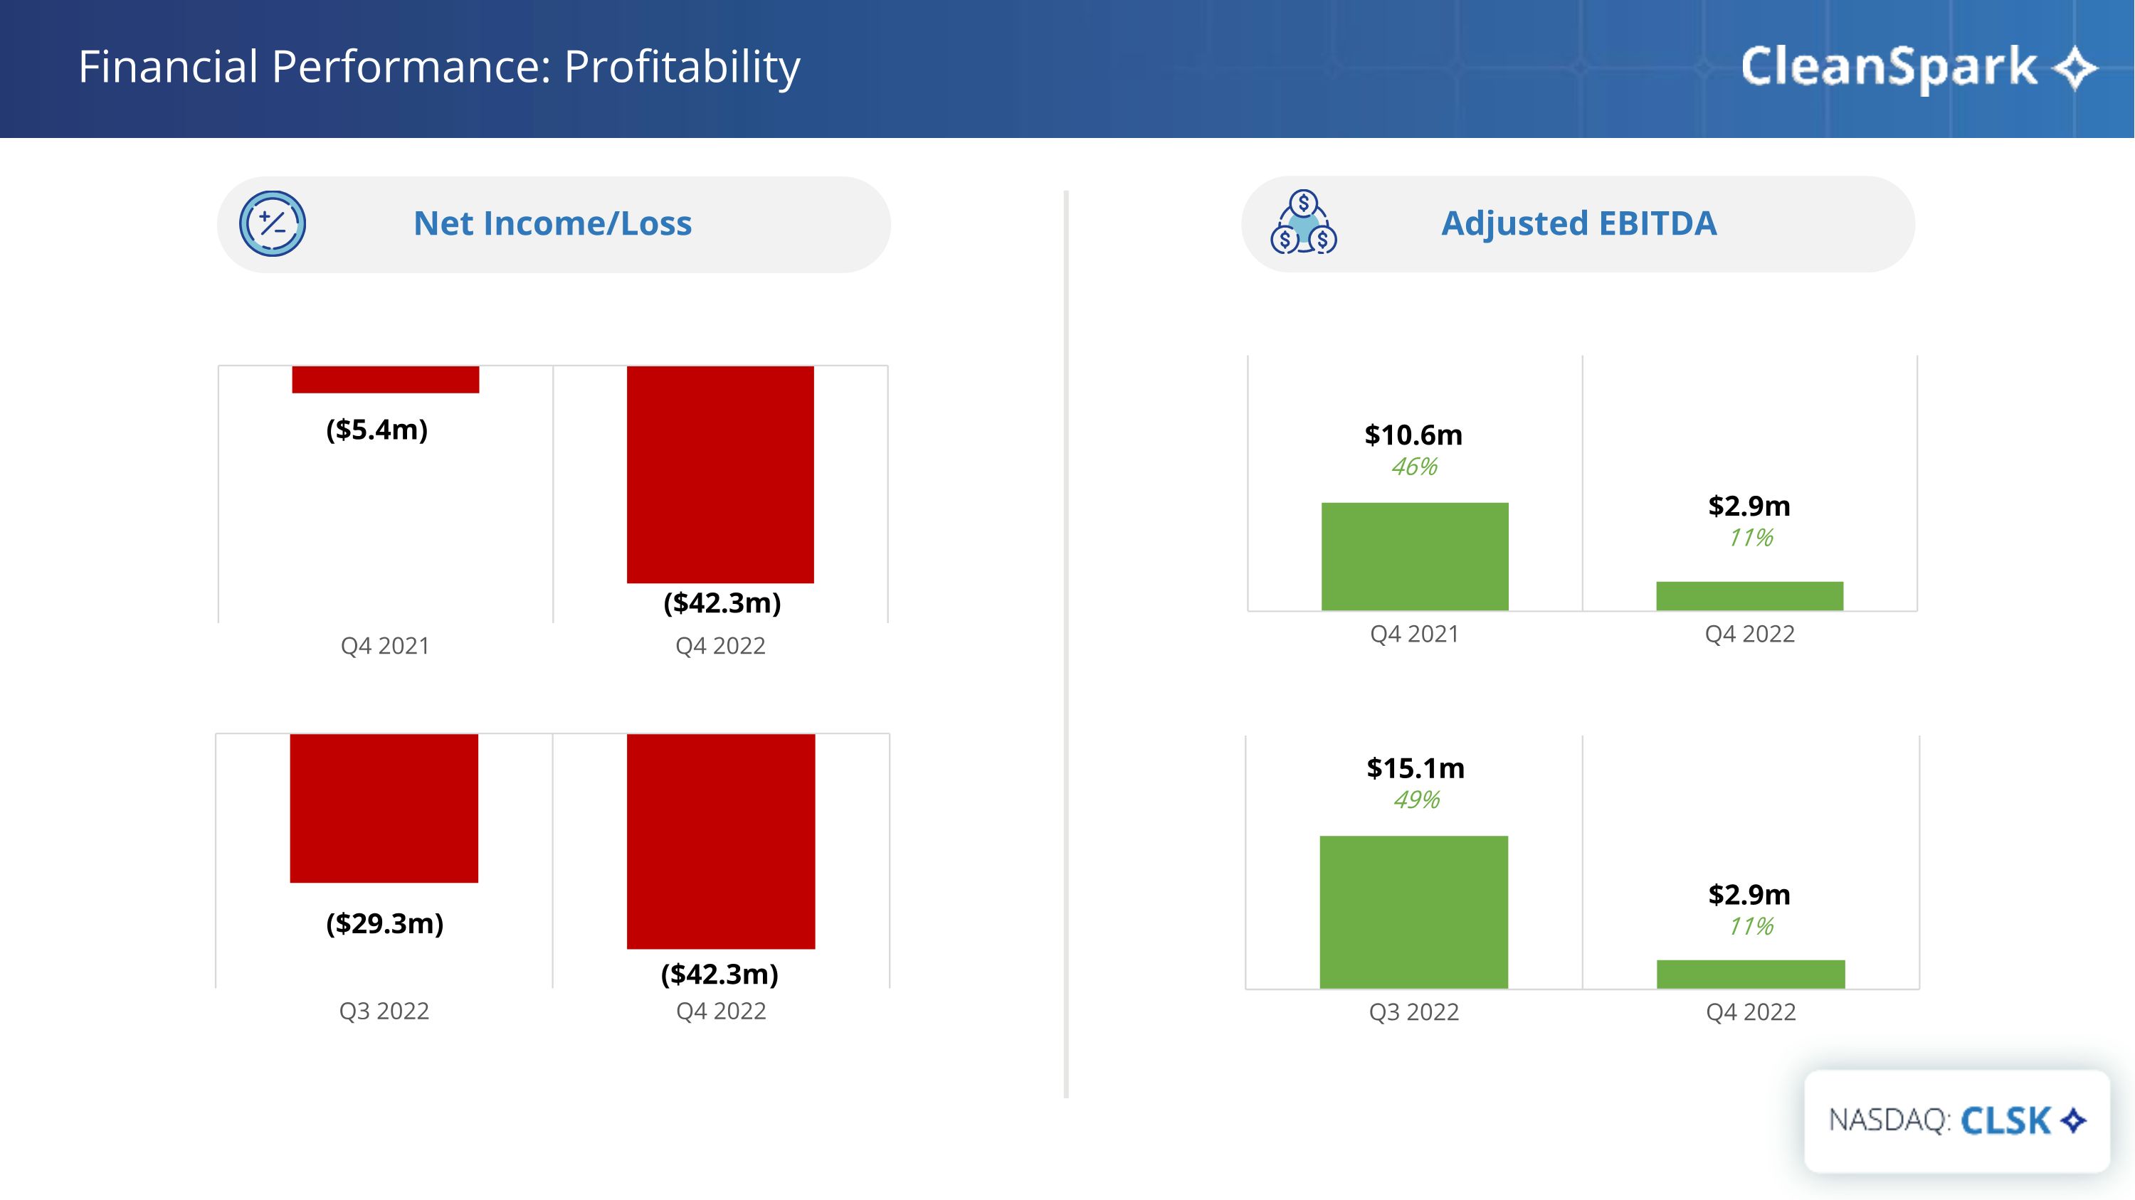Click the star icon beside CleanSpark logo
Screen dimensions: 2135x1200
point(2075,68)
